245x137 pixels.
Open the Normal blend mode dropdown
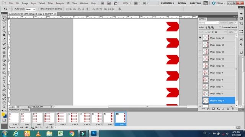click(x=209, y=23)
